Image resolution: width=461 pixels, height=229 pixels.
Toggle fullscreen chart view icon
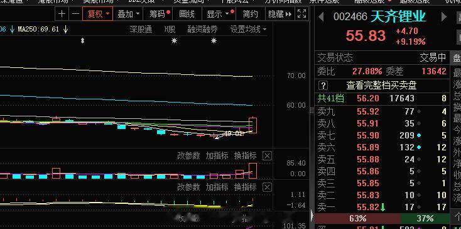[301, 14]
